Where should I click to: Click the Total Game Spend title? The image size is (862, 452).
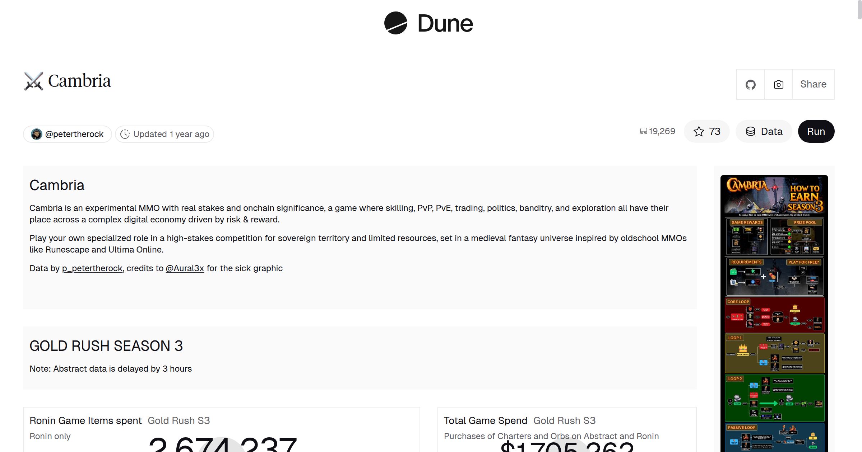point(485,420)
